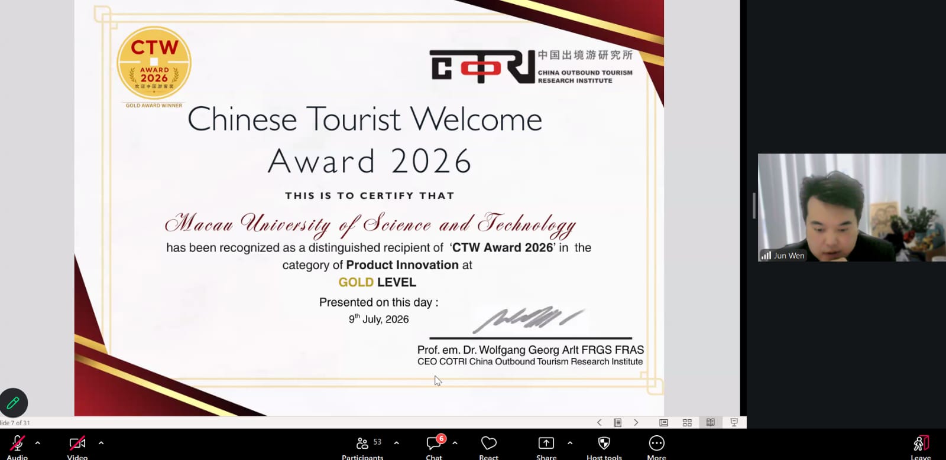Click 'Presented on this day :' text
This screenshot has height=460, width=946.
coord(379,302)
